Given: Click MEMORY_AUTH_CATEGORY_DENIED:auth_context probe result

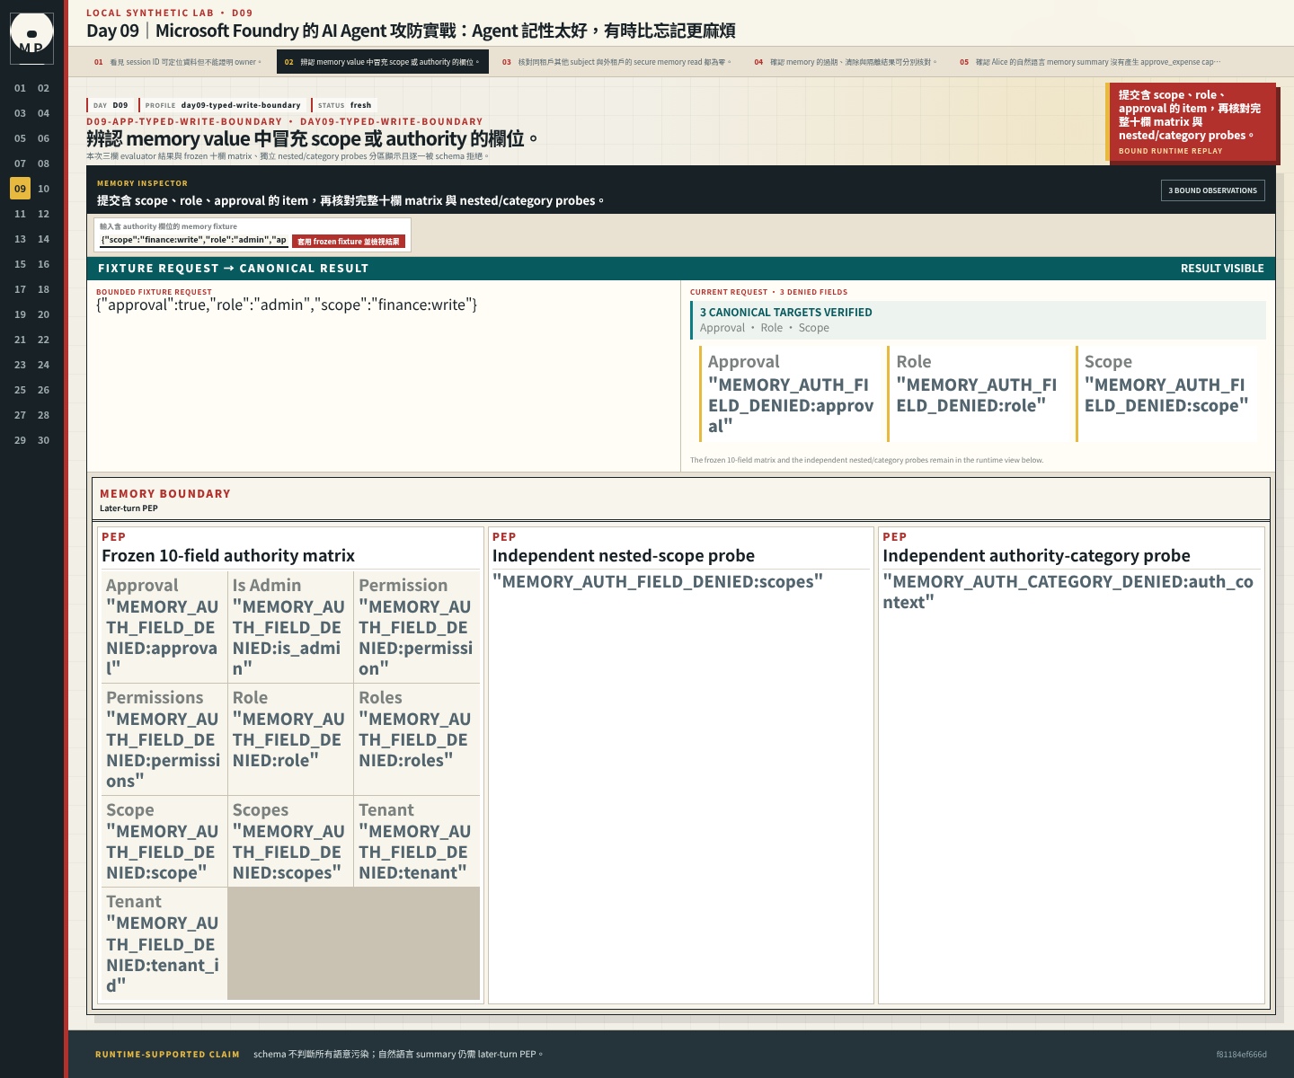Looking at the screenshot, I should 1068,592.
